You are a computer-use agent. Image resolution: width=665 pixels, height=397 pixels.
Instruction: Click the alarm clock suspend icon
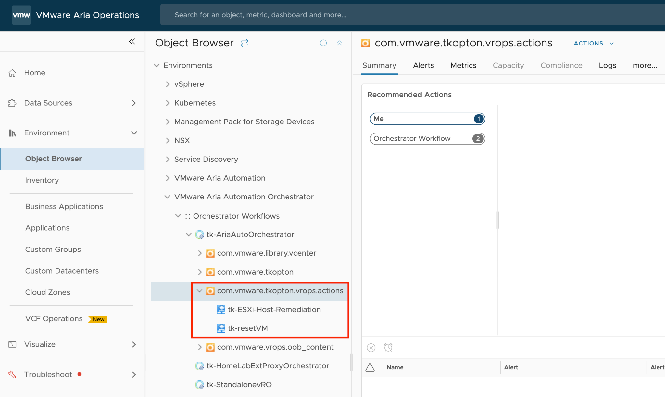pos(388,348)
